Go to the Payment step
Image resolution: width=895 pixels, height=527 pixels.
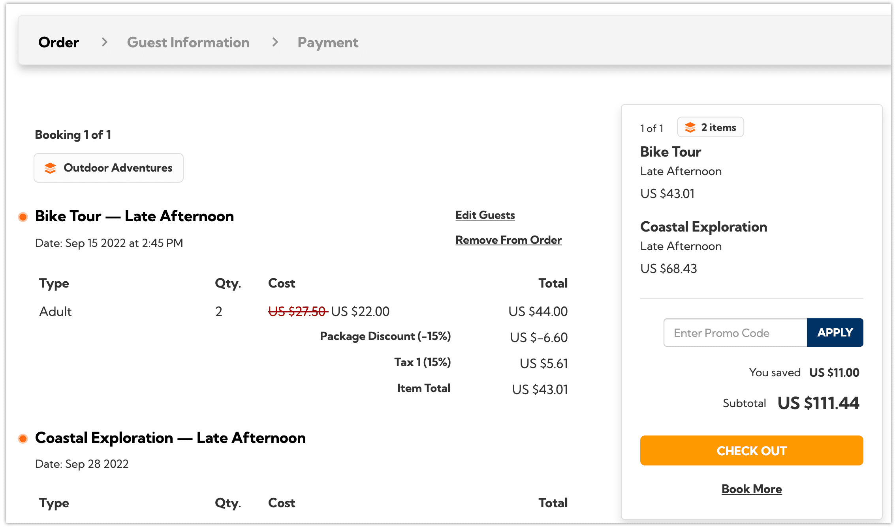click(x=327, y=42)
